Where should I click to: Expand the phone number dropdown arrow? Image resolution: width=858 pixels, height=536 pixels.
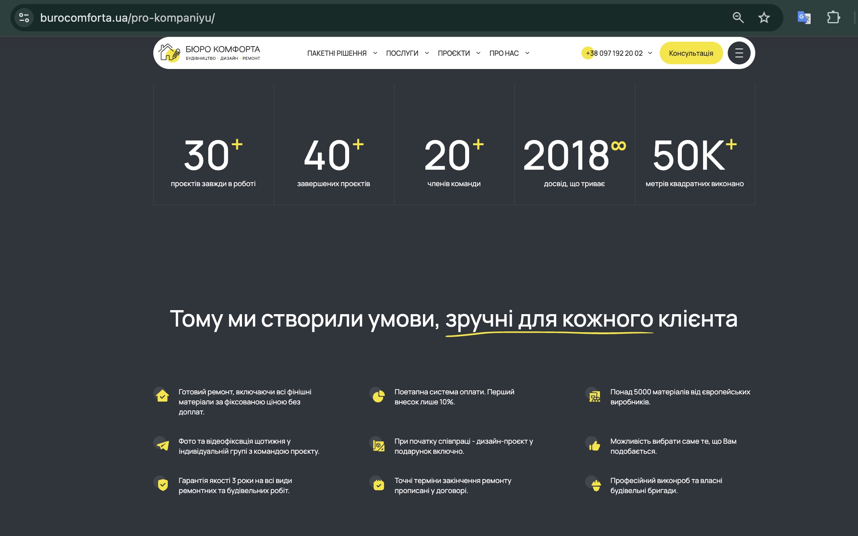(x=650, y=53)
